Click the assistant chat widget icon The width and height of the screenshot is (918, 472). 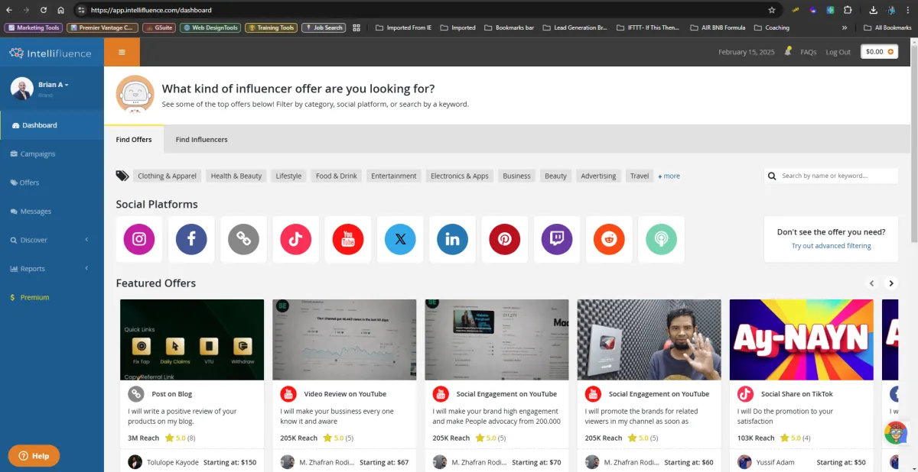click(896, 433)
